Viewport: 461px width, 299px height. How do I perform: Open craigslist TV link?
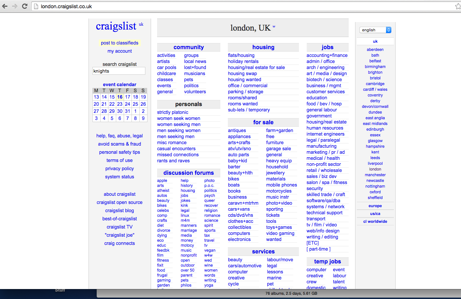119,227
